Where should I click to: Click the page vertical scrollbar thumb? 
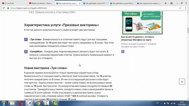[x=188, y=30]
